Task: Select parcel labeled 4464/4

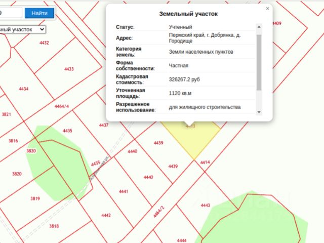Action: (62, 106)
